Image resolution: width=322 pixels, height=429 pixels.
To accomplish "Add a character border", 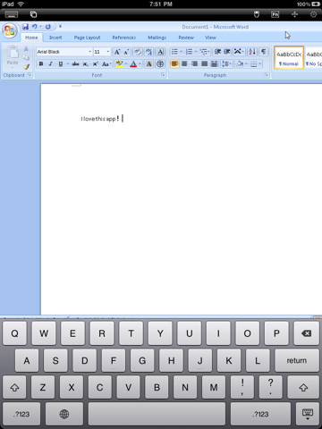I will tap(160, 52).
